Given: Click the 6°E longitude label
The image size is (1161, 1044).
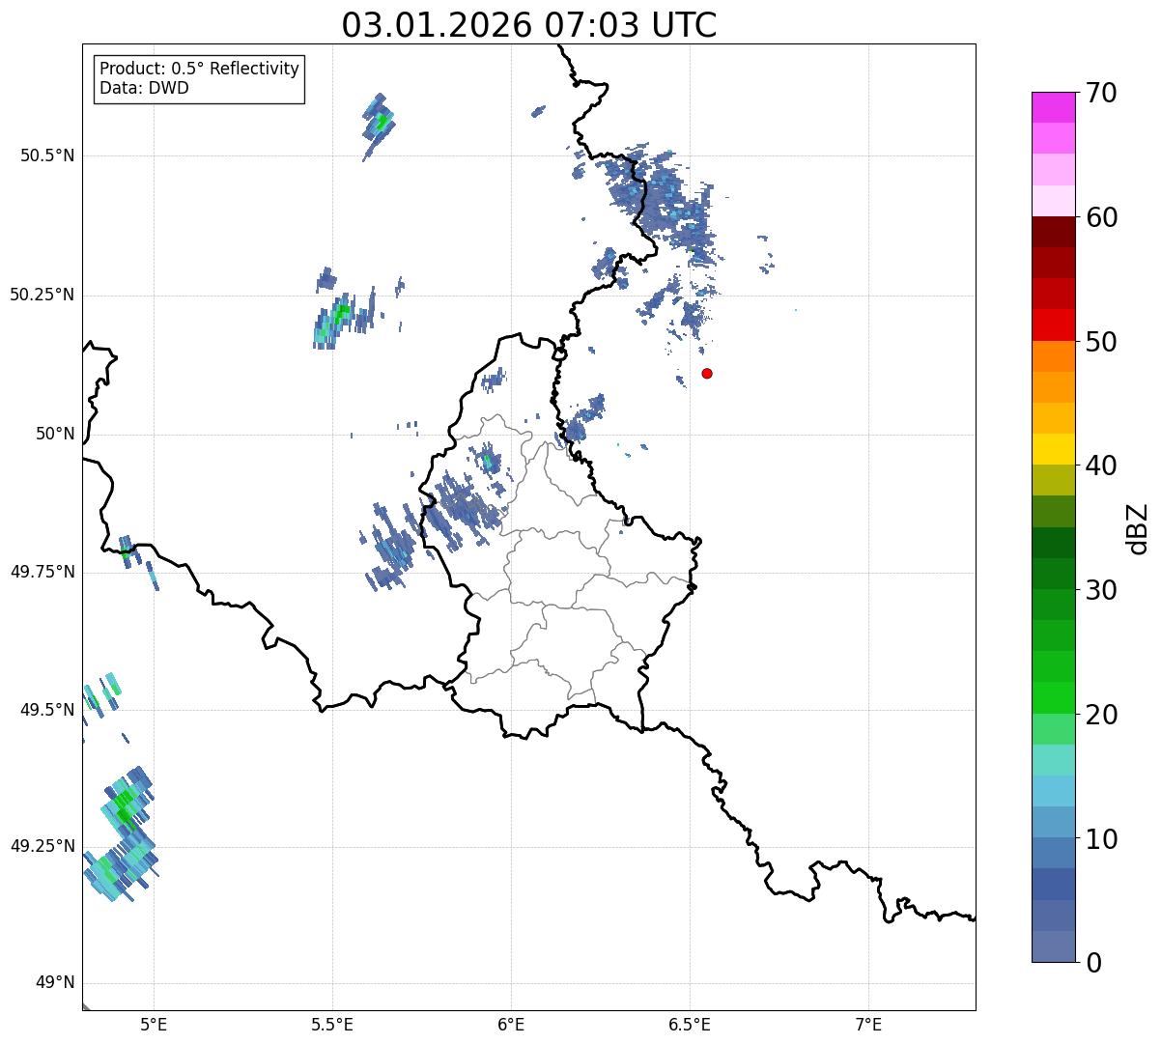Looking at the screenshot, I should click(x=511, y=1025).
